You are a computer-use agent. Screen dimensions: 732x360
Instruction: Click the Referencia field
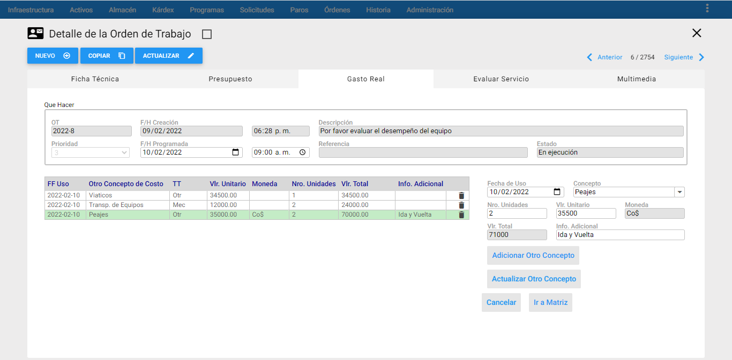[423, 152]
